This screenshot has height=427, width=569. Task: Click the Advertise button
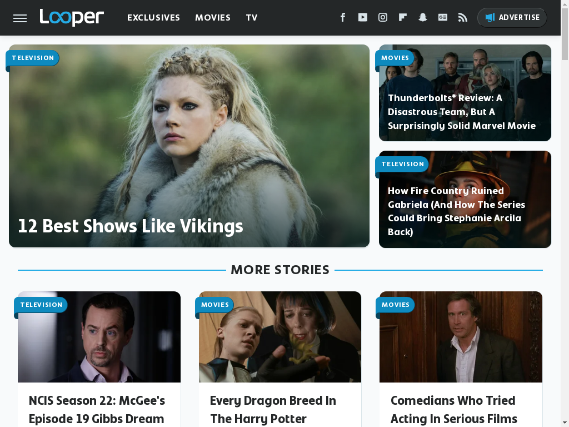[x=512, y=17]
